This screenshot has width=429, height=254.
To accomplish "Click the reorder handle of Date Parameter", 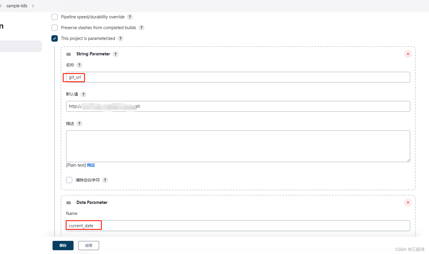I will point(68,202).
